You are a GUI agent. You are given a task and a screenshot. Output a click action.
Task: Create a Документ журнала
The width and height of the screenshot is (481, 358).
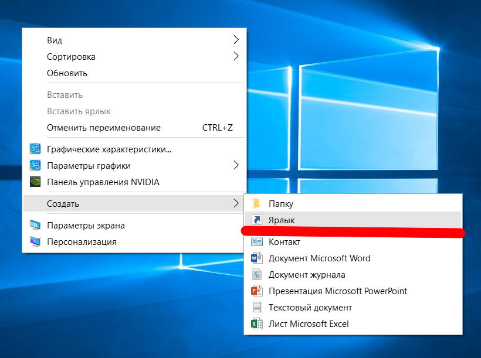[353, 275]
